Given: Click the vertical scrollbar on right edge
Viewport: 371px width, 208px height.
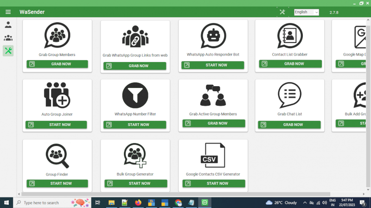Looking at the screenshot, I should click(x=368, y=69).
